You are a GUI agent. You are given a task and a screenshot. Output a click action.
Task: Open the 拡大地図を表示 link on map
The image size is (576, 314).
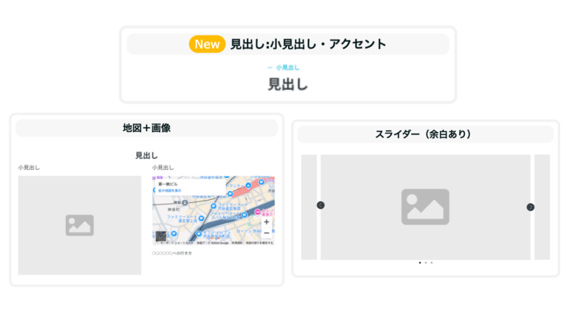click(x=170, y=191)
